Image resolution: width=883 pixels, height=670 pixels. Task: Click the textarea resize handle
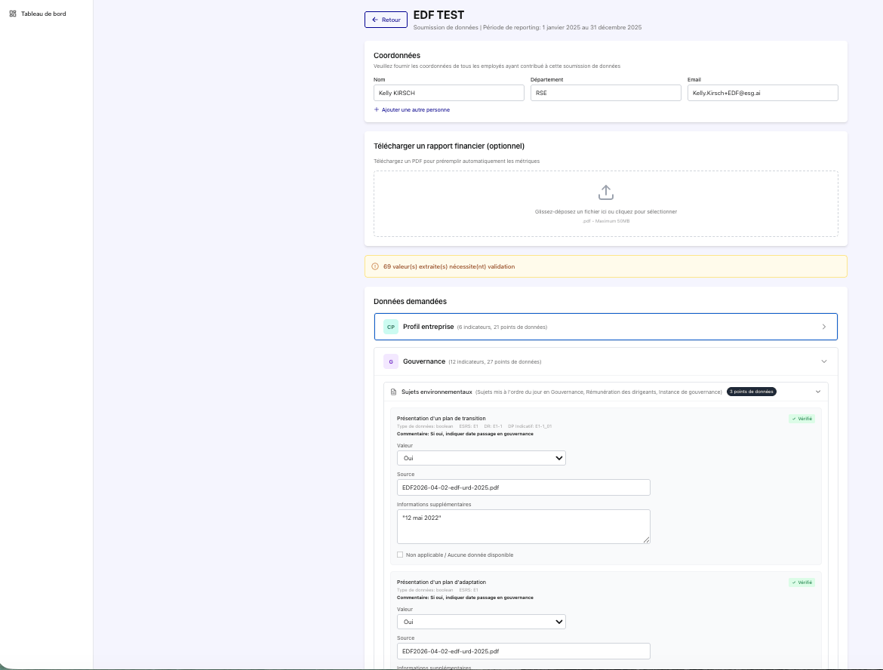point(647,540)
